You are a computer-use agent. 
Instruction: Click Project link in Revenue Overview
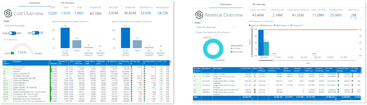pyautogui.click(x=197, y=23)
